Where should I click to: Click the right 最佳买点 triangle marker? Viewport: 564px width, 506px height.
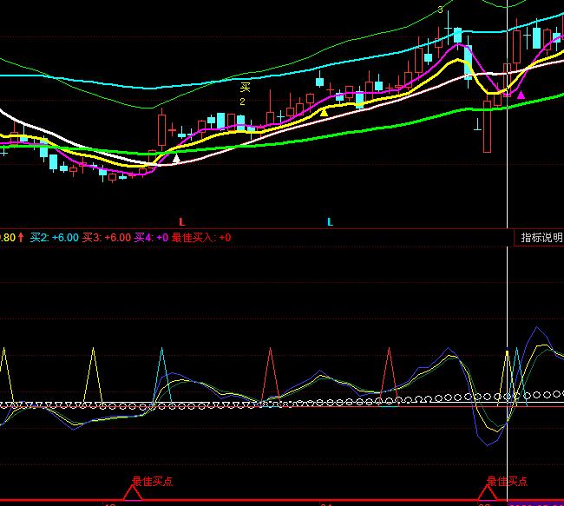pos(487,493)
